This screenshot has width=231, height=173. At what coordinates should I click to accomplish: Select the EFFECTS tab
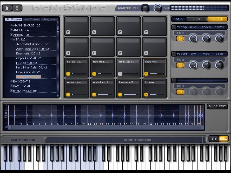217,19
